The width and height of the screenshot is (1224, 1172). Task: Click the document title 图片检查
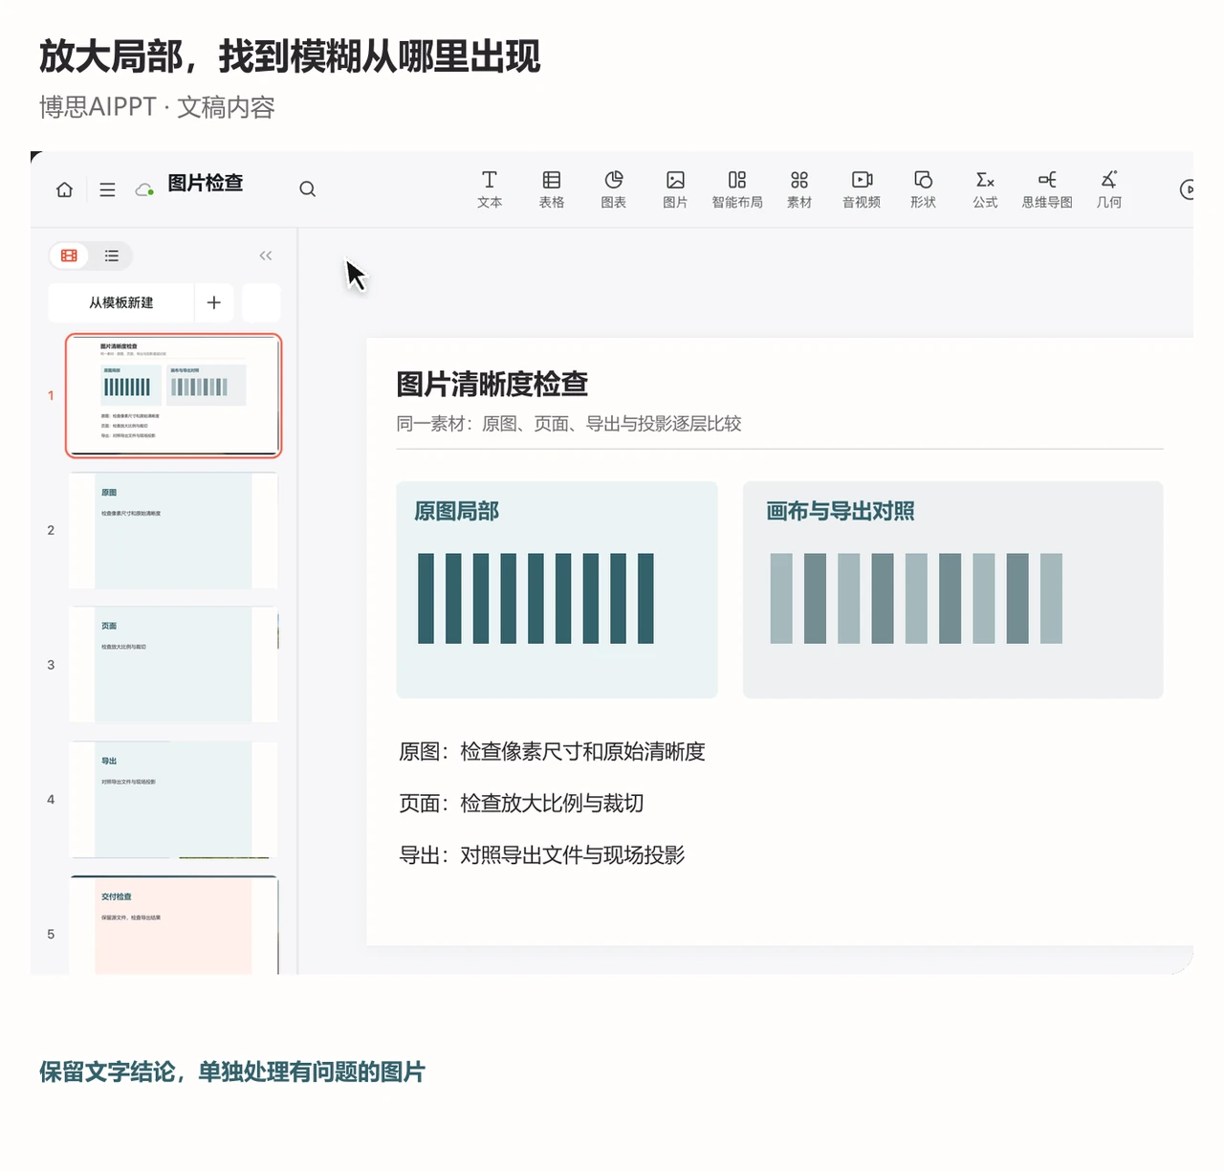(x=206, y=183)
